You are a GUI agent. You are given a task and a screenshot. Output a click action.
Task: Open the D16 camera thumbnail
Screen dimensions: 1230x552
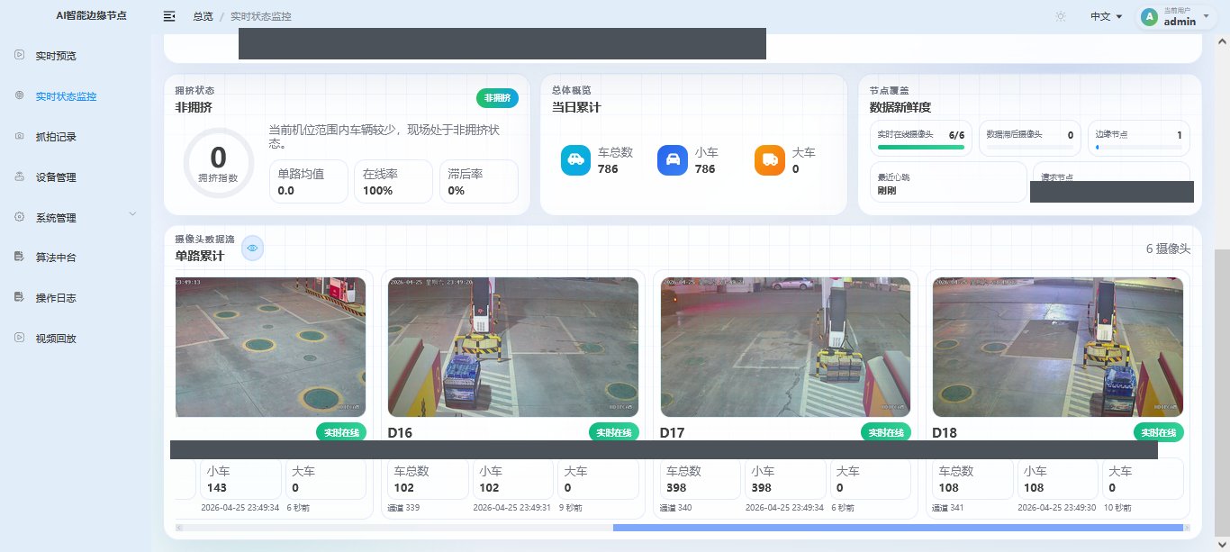point(513,347)
